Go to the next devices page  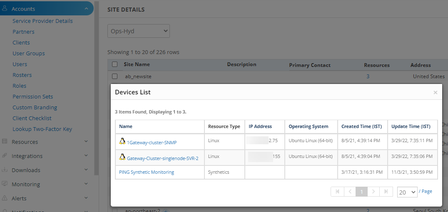coord(373,192)
